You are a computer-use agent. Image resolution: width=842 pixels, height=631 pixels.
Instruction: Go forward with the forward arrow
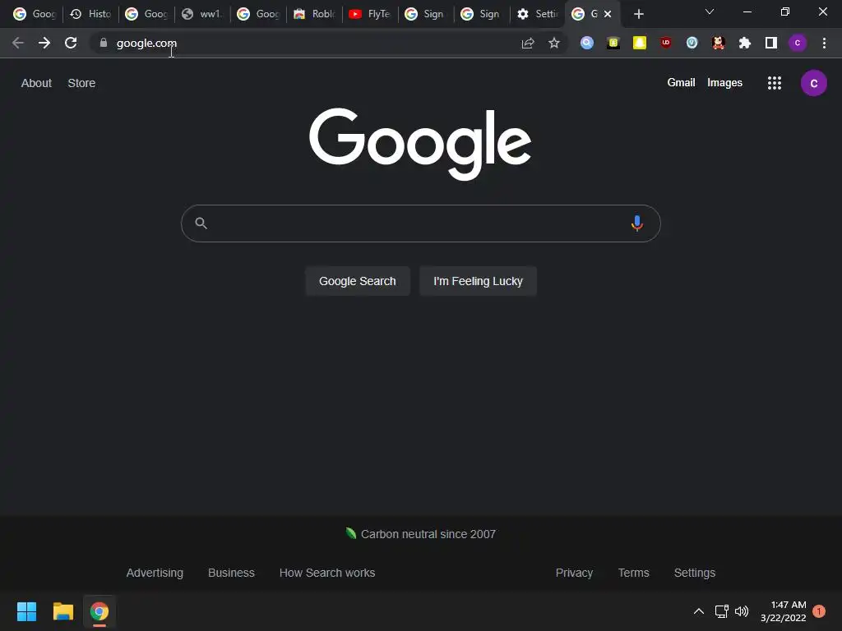click(44, 43)
